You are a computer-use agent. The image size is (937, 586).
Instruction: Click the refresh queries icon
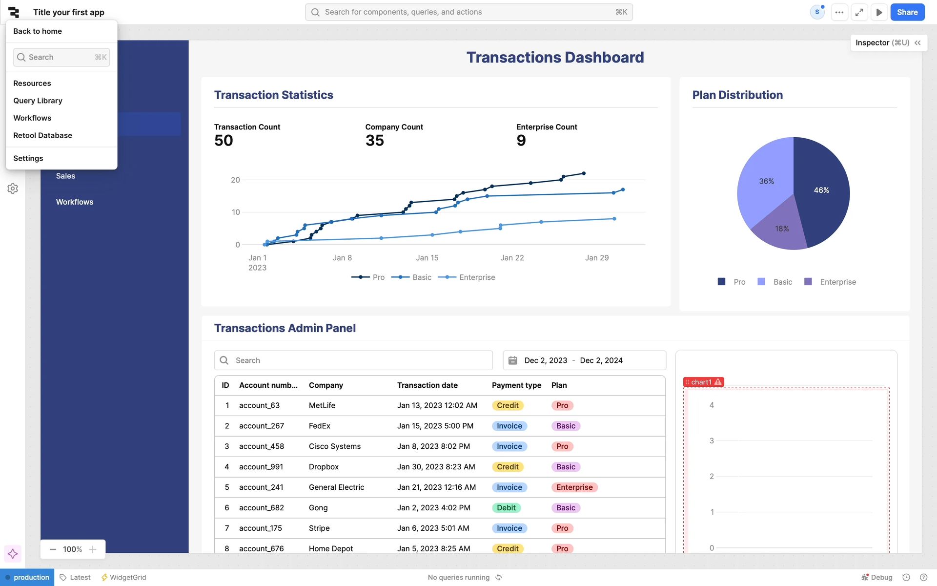click(x=499, y=577)
